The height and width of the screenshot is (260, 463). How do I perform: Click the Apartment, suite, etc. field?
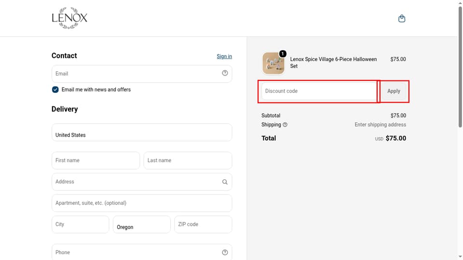pos(142,203)
